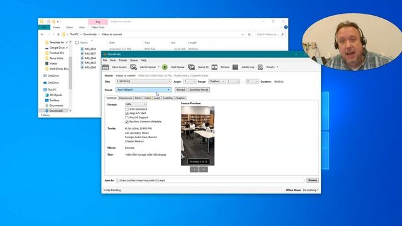
Task: Open the Queue via its photo-stack icon
Action: point(191,67)
